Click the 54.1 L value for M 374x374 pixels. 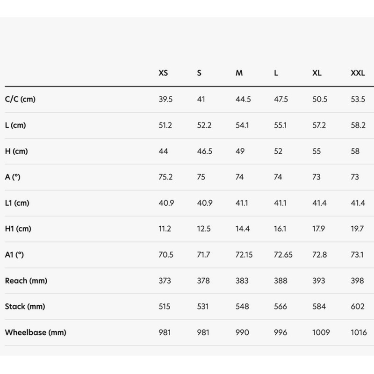click(242, 125)
